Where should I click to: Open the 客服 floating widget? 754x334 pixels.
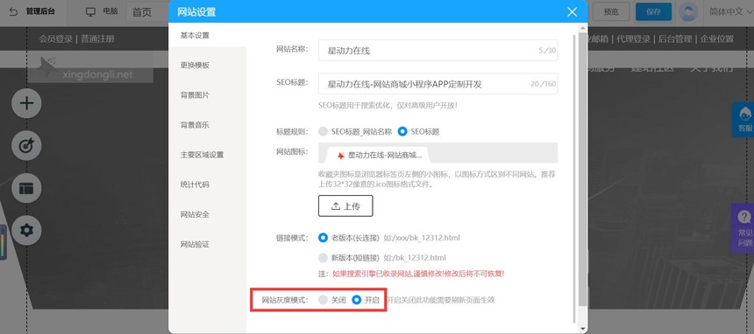pyautogui.click(x=744, y=119)
